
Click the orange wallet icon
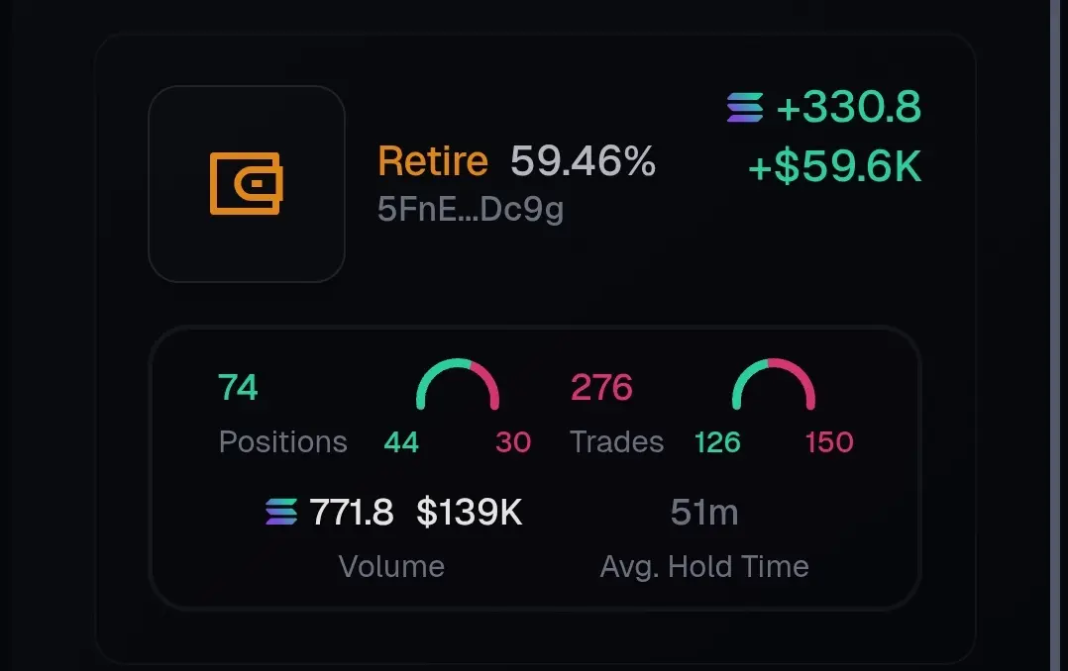(x=247, y=184)
